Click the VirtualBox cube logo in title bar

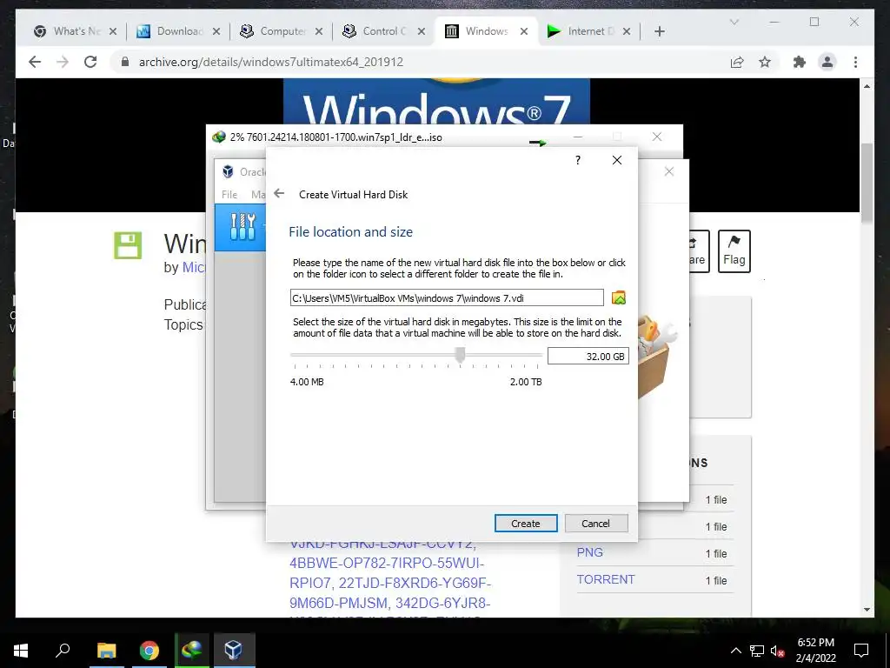[228, 171]
